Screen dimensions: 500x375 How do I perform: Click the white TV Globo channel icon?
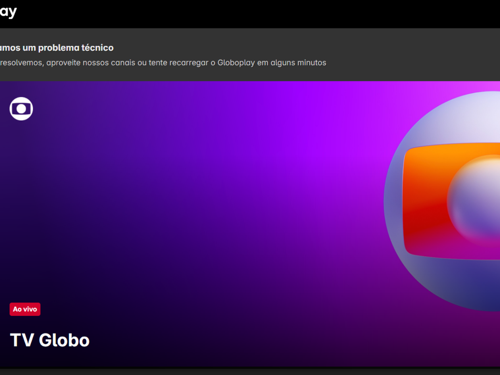tap(21, 109)
